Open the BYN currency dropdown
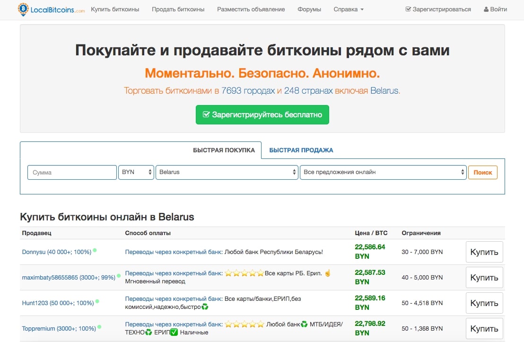 coord(136,172)
